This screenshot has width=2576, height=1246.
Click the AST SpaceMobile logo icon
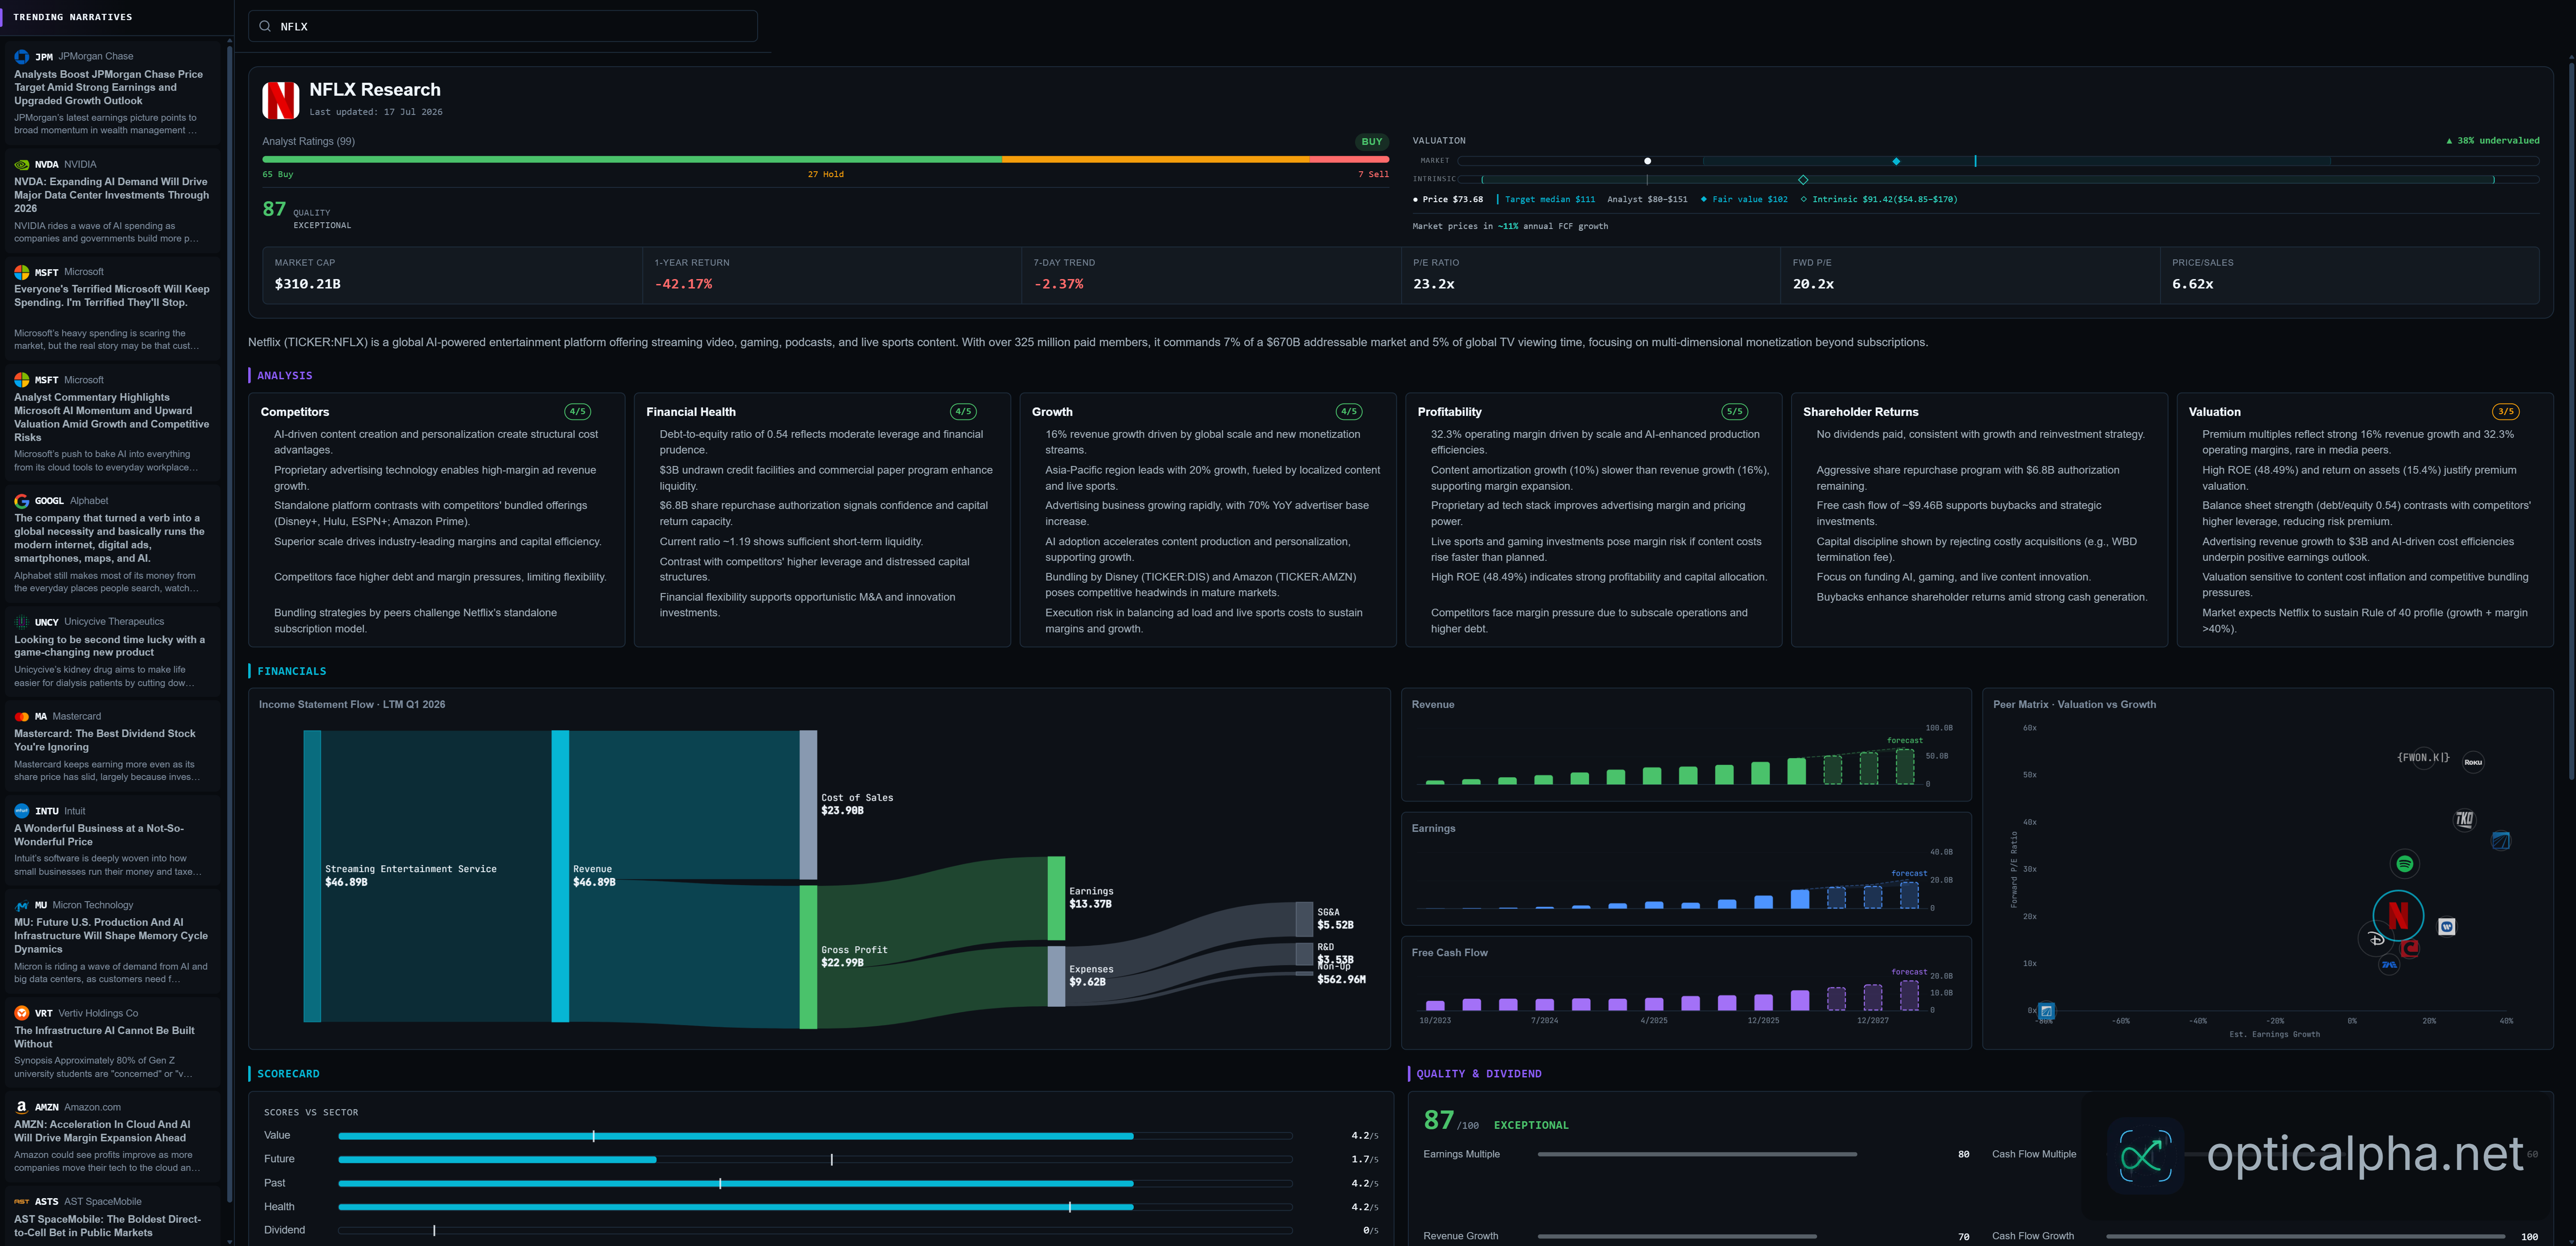pos(21,1202)
